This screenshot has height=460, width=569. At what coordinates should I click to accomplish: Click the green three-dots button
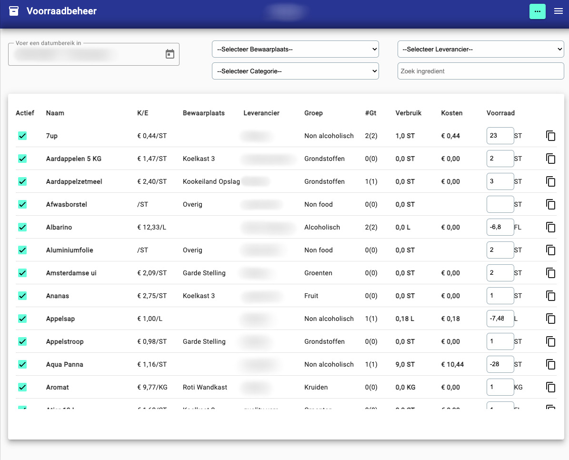click(537, 11)
